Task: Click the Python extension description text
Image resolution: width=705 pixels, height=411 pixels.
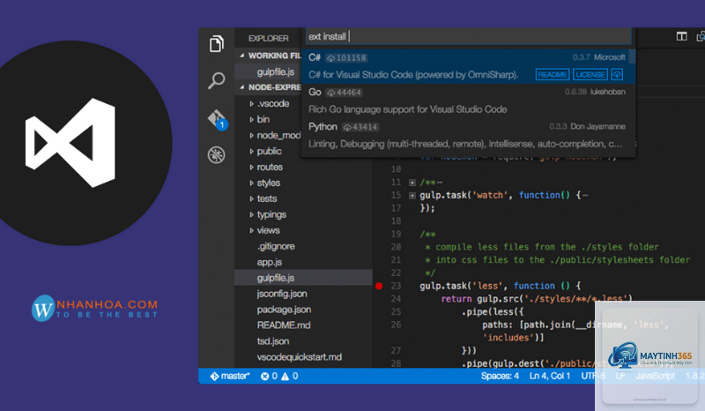Action: coord(465,144)
